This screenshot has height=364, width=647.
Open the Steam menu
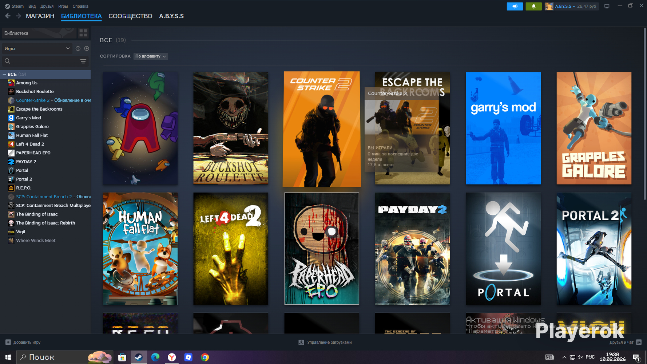[17, 6]
